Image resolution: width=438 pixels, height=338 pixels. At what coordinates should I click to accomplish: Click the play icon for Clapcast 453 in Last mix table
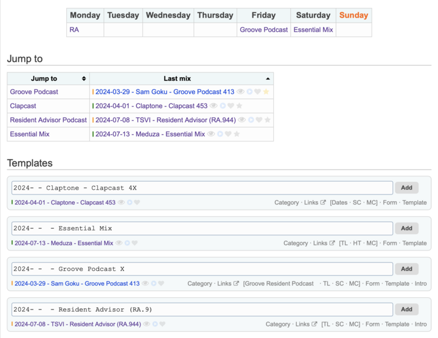tap(223, 106)
